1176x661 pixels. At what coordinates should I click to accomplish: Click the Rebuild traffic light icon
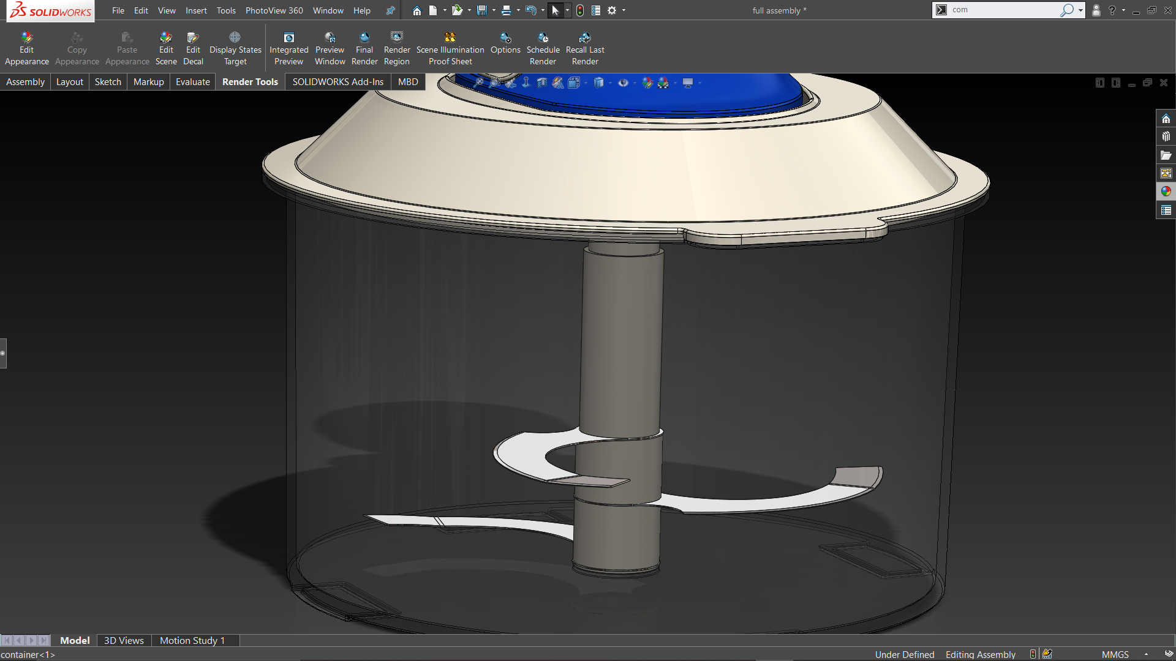pos(580,10)
